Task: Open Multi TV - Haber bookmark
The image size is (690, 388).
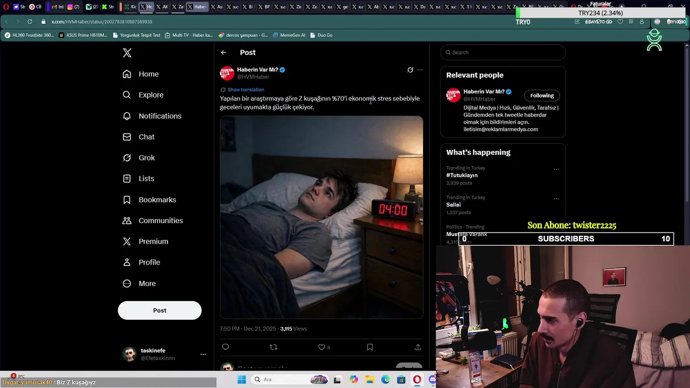Action: pyautogui.click(x=189, y=35)
